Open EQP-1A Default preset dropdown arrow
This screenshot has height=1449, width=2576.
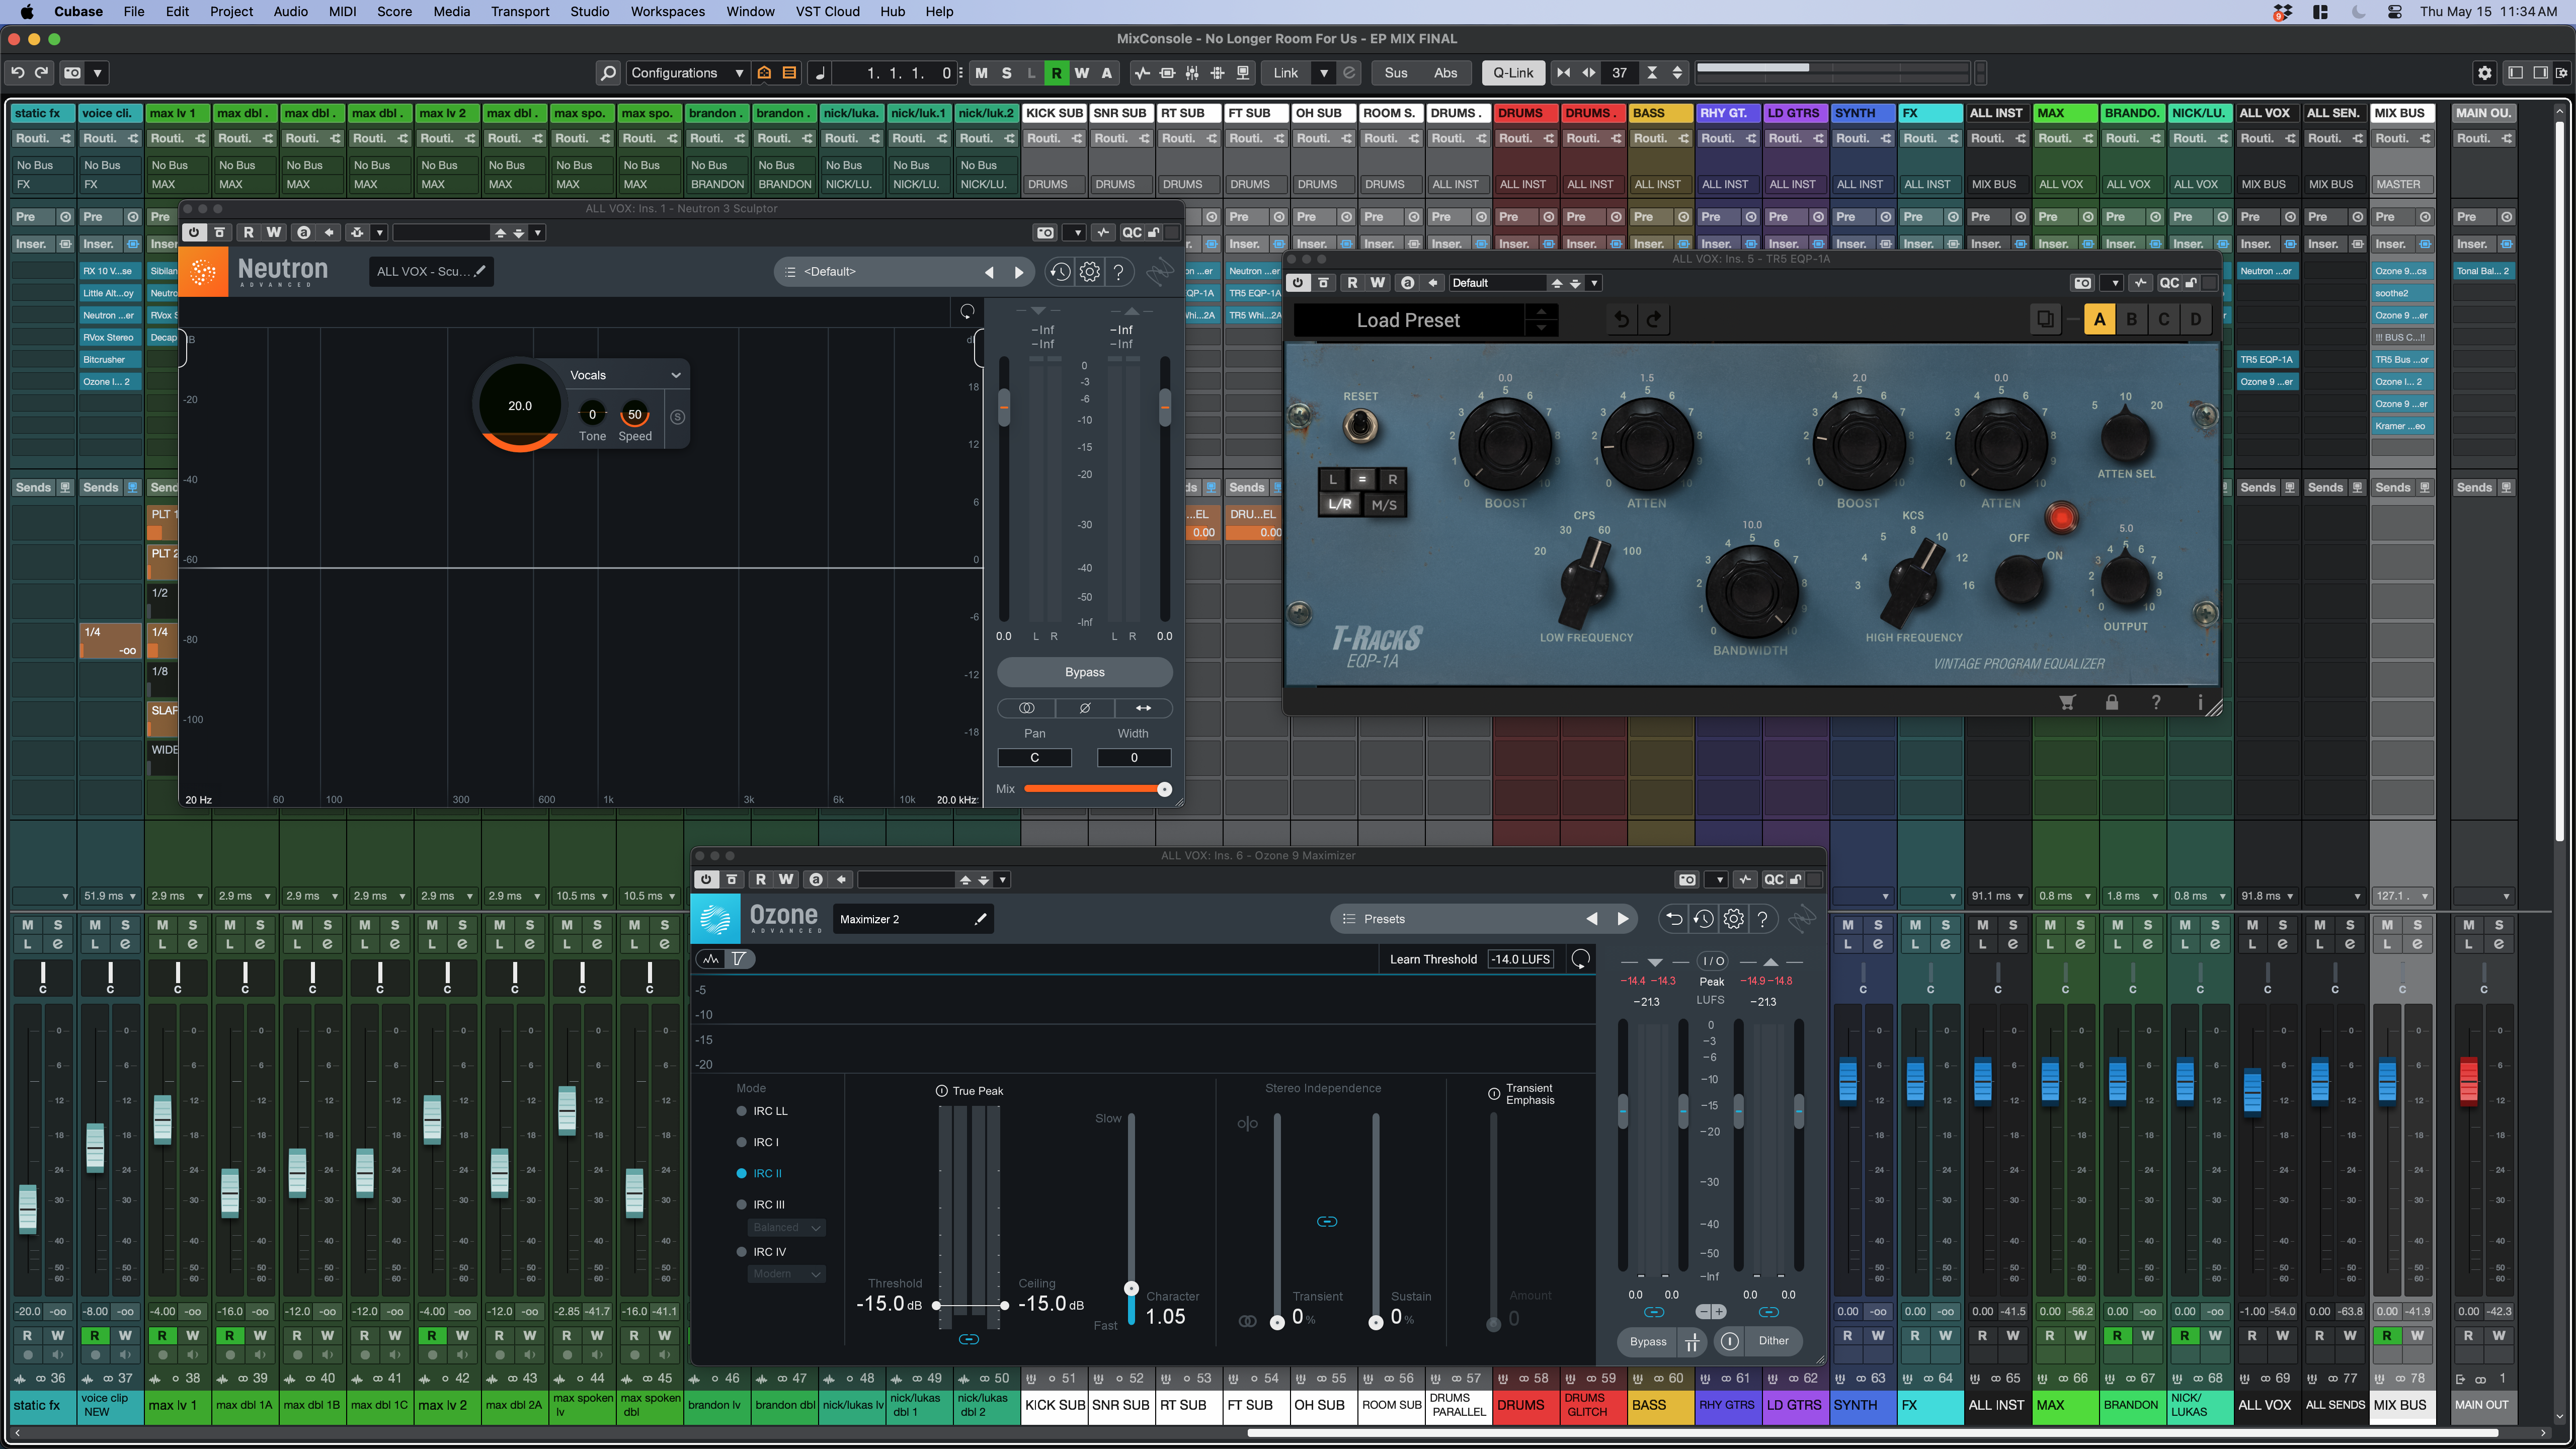[x=1594, y=283]
